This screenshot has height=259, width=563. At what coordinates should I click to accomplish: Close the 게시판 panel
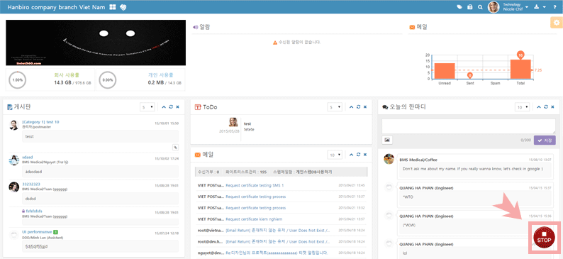pyautogui.click(x=178, y=106)
